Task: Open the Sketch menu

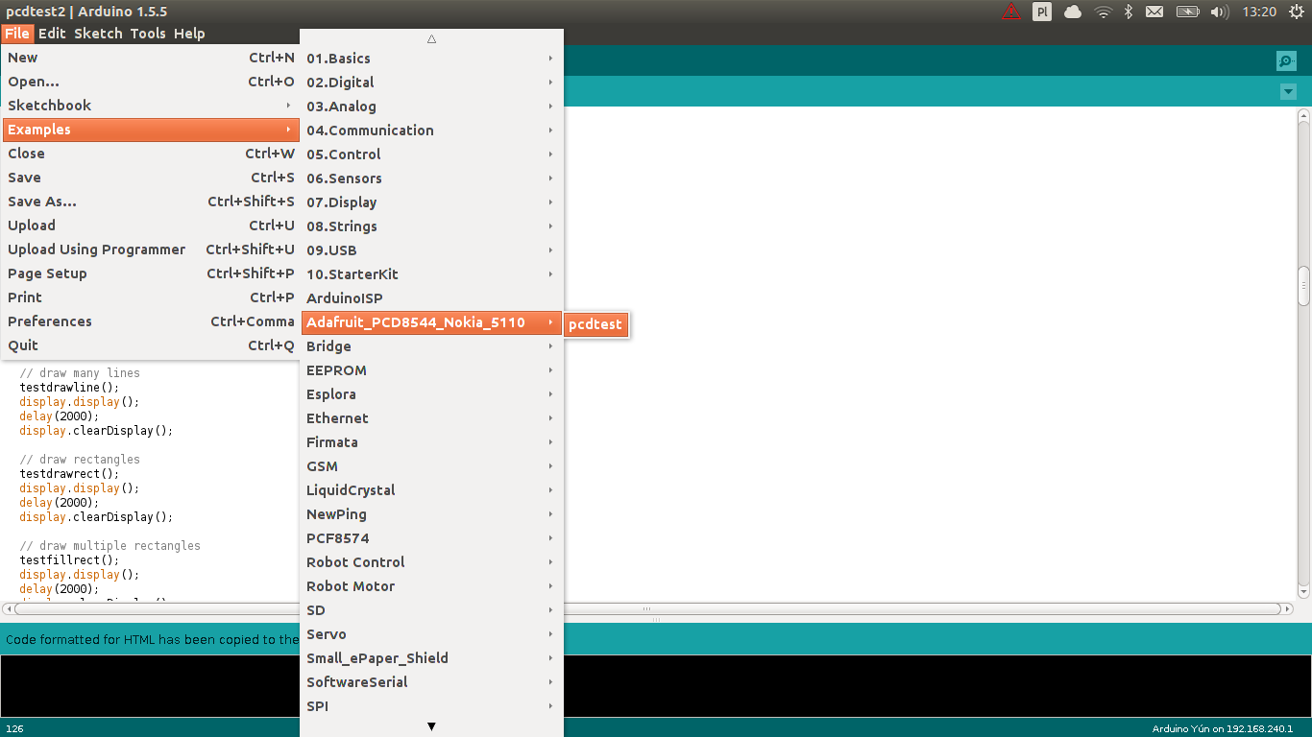Action: pos(99,33)
